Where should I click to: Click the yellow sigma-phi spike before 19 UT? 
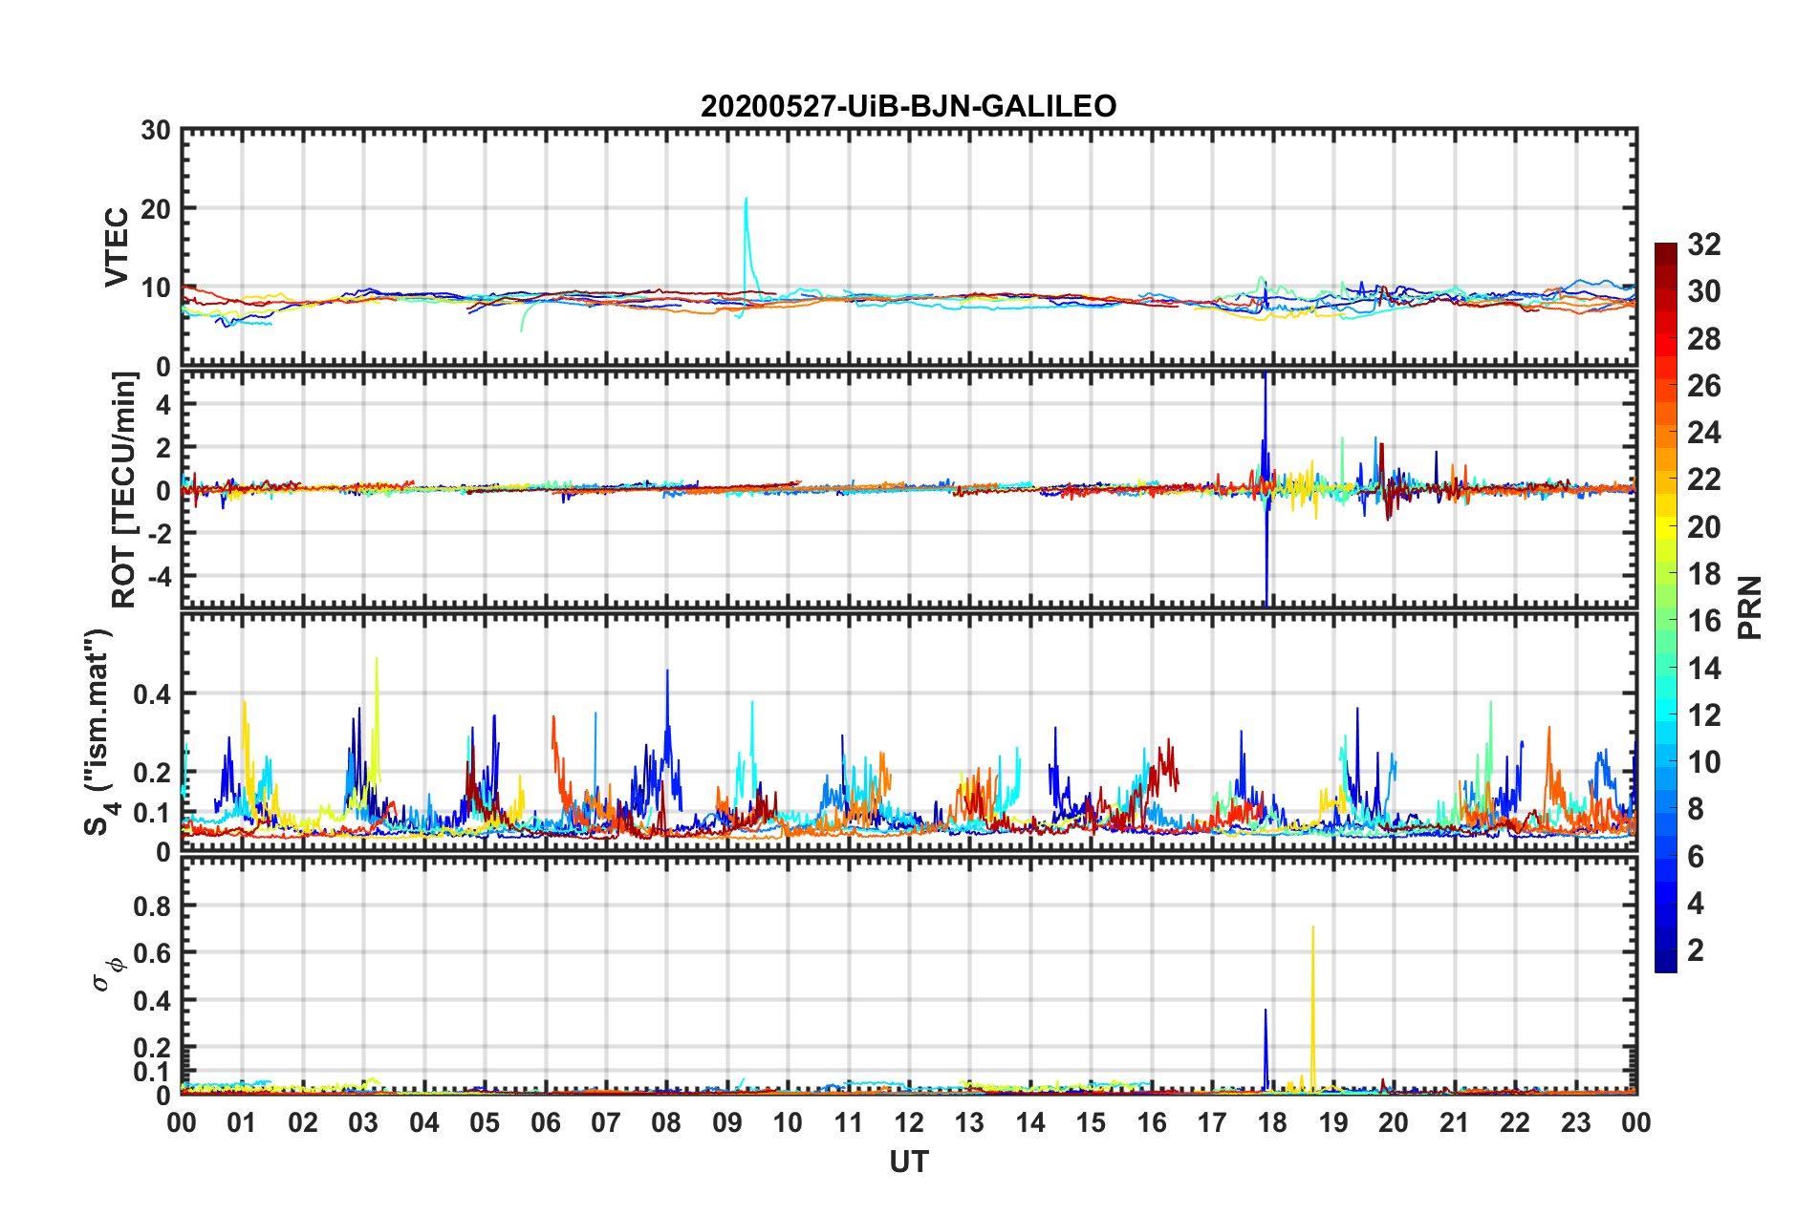click(1312, 1008)
